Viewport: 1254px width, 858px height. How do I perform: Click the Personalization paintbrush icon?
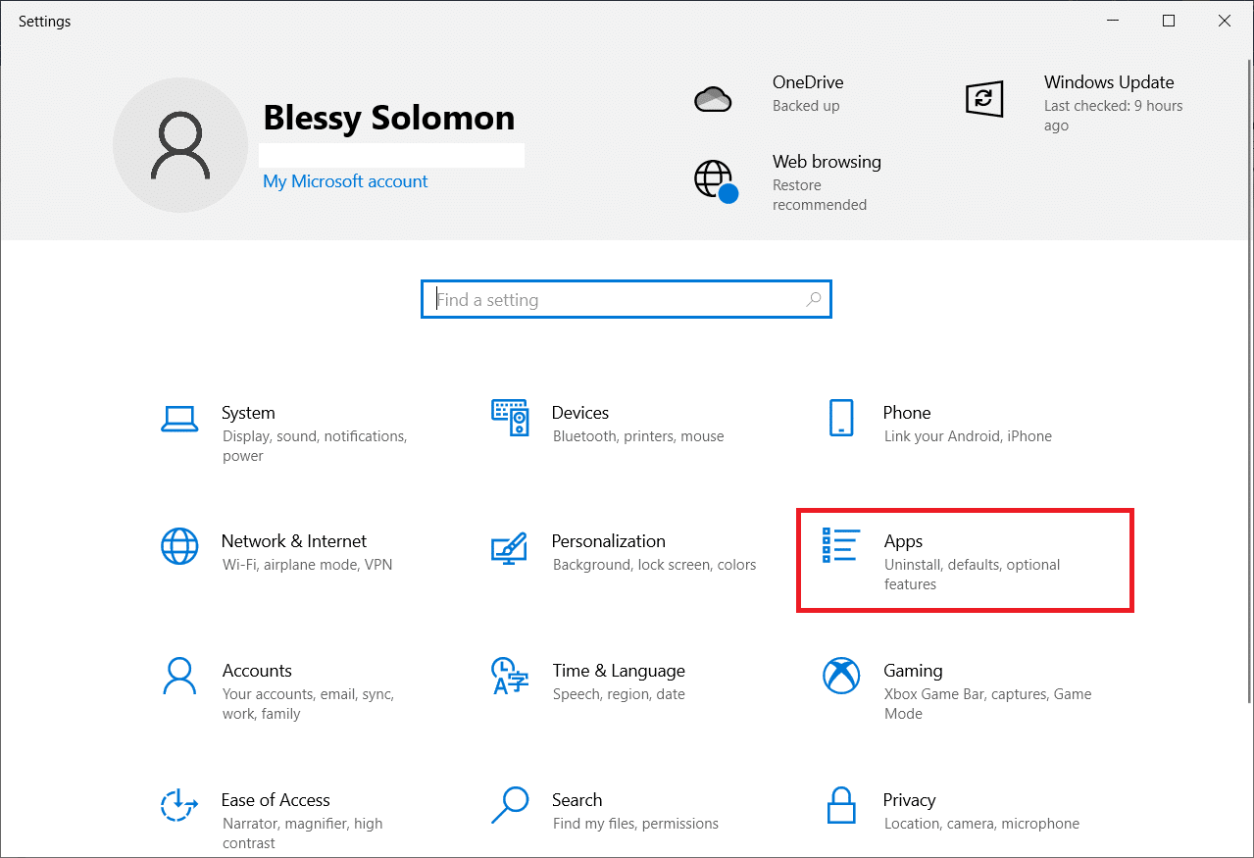(510, 546)
